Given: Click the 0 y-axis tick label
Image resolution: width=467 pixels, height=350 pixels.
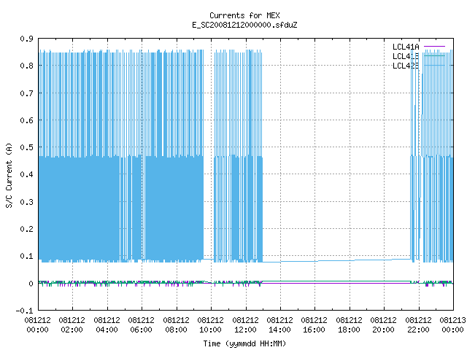Looking at the screenshot, I should coord(31,284).
